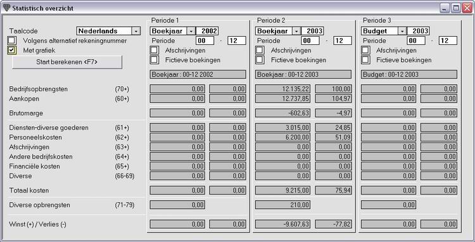
Task: Click Periode 3 end period field 12
Action: pyautogui.click(x=448, y=41)
